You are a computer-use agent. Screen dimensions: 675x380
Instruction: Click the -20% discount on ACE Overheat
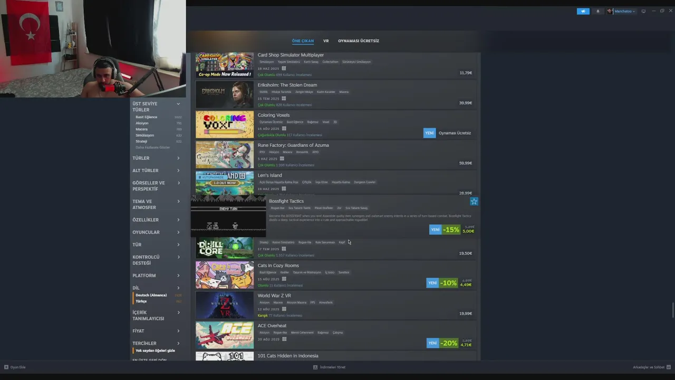449,343
